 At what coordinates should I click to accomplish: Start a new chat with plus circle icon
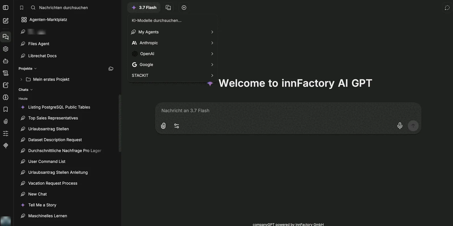point(184,8)
